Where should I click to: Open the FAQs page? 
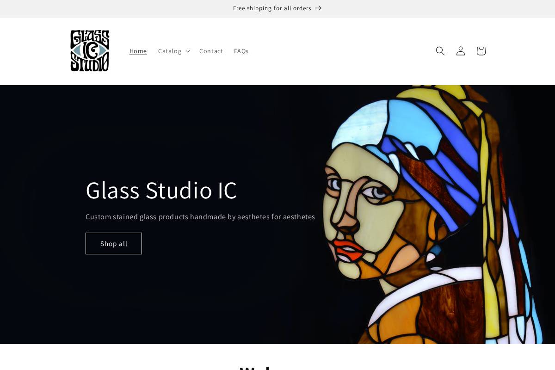click(241, 51)
